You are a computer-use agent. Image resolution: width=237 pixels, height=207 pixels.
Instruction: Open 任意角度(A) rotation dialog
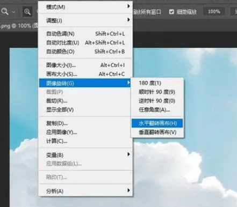point(157,109)
